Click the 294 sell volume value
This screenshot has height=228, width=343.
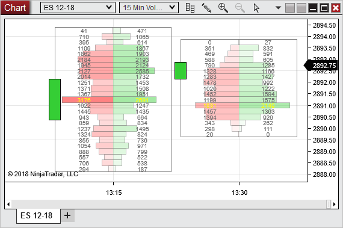click(x=84, y=169)
